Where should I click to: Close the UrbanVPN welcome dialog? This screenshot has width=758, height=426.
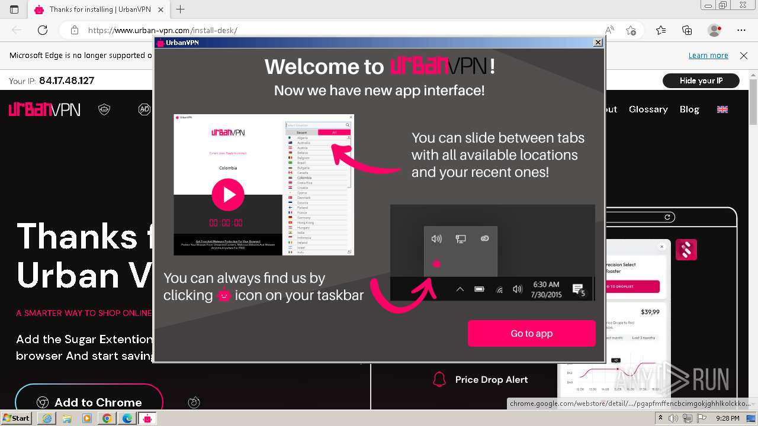[x=598, y=43]
